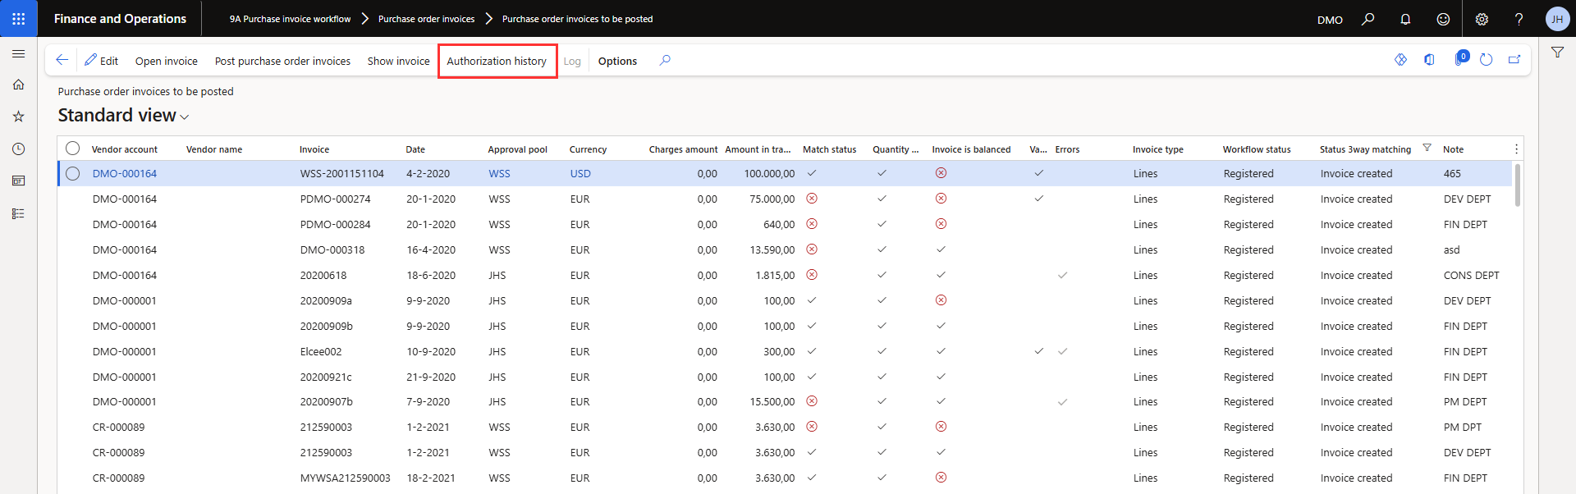Refresh the page with refresh icon

tap(1486, 60)
